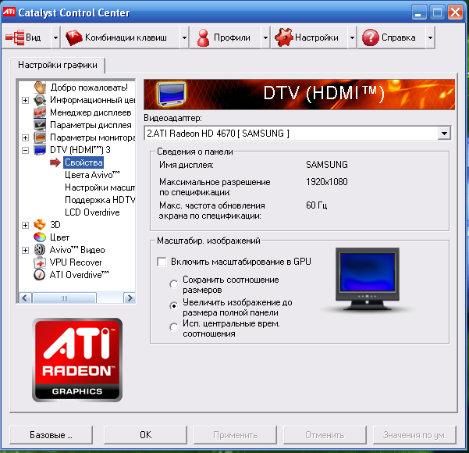Open Добро пожаловать! page
Image resolution: width=469 pixels, height=453 pixels.
click(89, 87)
